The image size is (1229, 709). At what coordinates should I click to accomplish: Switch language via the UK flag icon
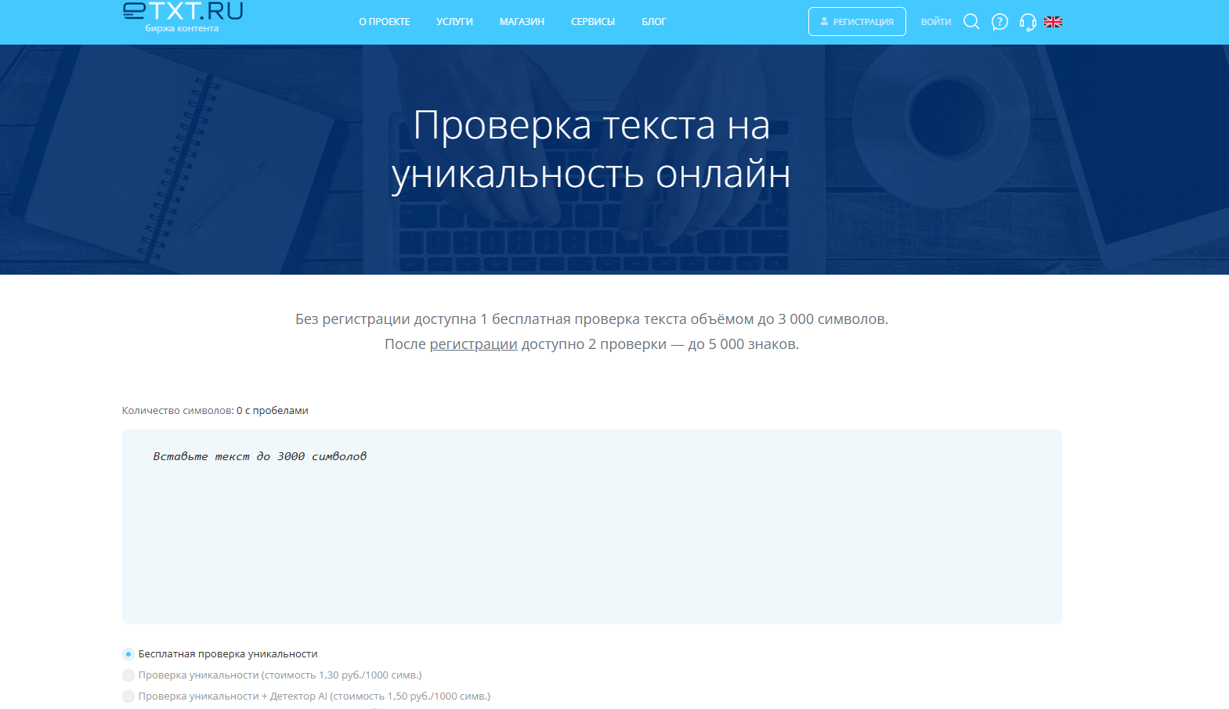1053,22
